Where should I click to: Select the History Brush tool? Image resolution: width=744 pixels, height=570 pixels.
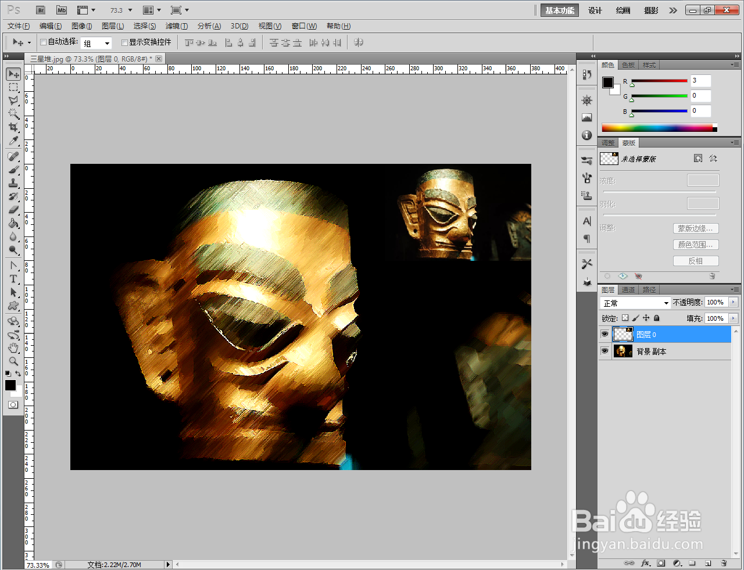click(x=13, y=196)
